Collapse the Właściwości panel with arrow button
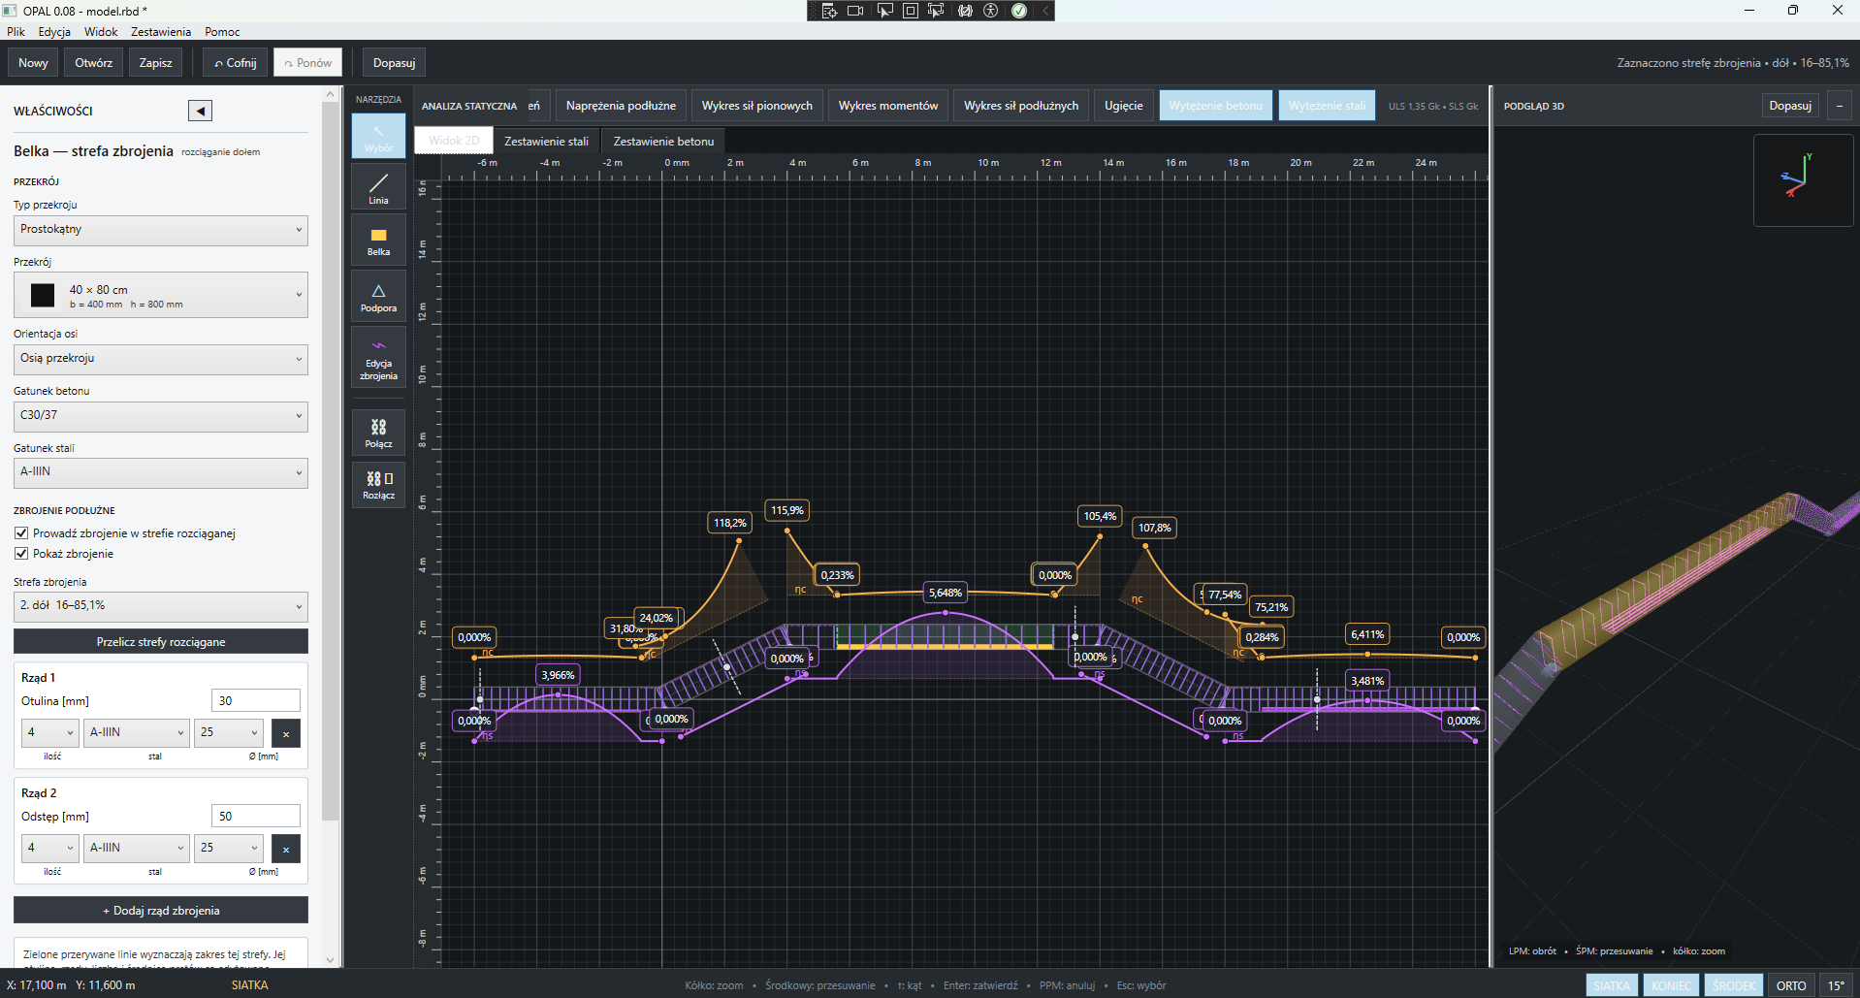Viewport: 1860px width, 998px height. click(200, 111)
